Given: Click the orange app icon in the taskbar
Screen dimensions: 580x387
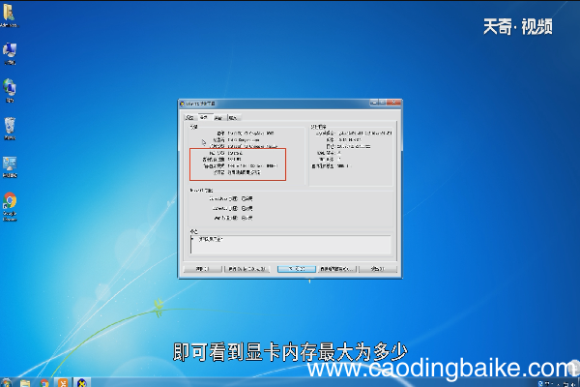Looking at the screenshot, I should (63, 382).
